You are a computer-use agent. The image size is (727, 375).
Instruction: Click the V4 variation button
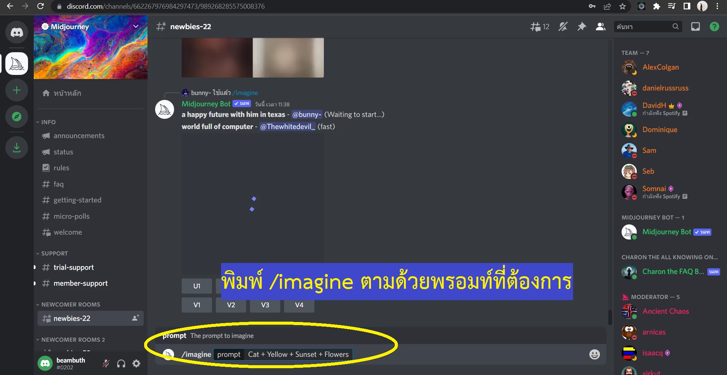point(299,305)
